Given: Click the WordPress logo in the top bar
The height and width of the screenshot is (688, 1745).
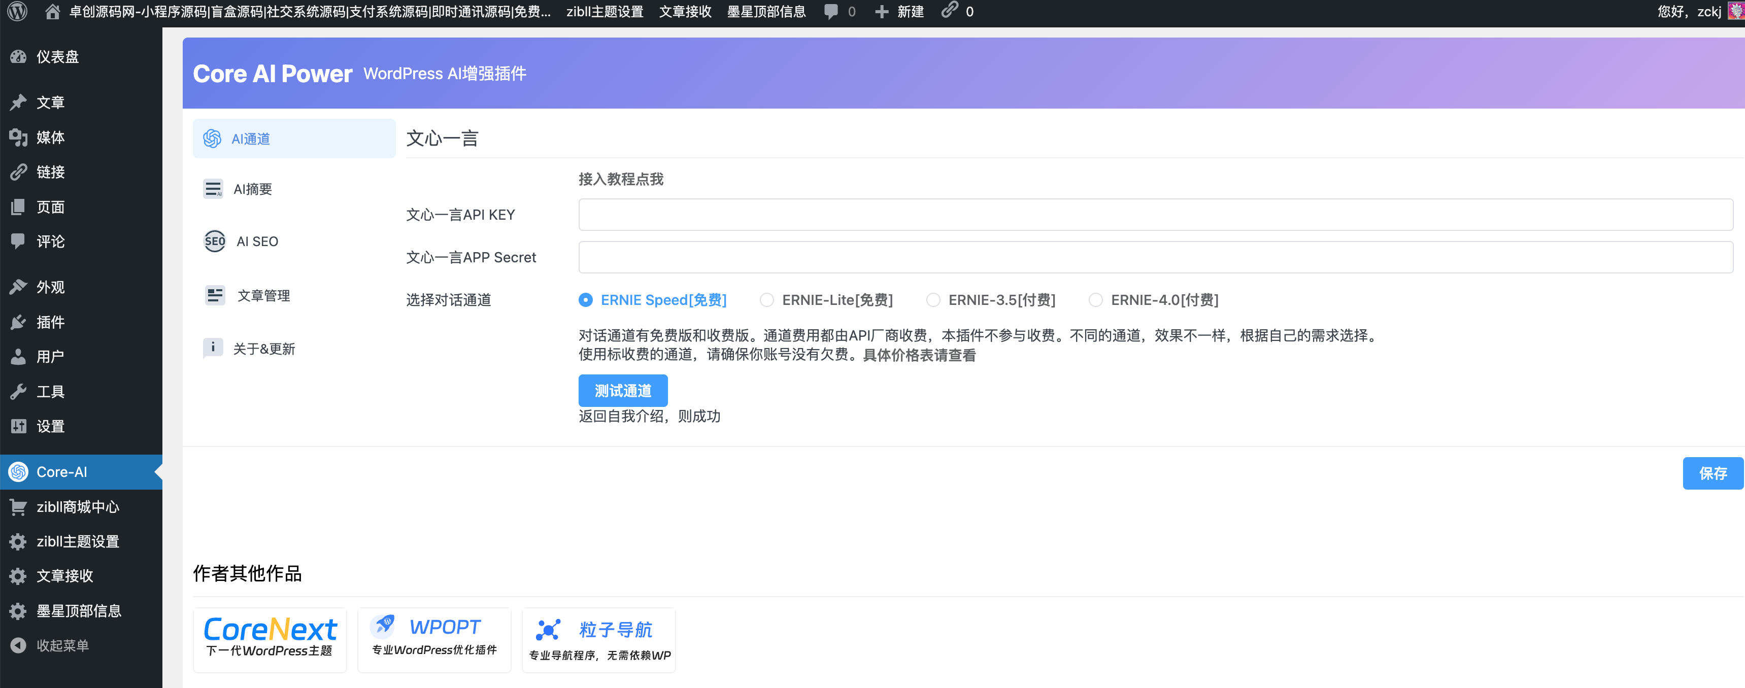Looking at the screenshot, I should pyautogui.click(x=17, y=11).
